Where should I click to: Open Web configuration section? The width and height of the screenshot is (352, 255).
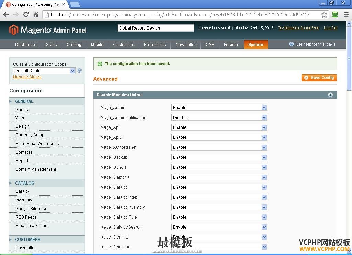20,118
